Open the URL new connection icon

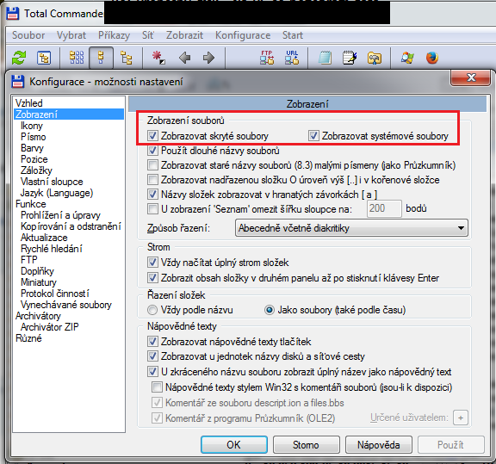point(292,58)
